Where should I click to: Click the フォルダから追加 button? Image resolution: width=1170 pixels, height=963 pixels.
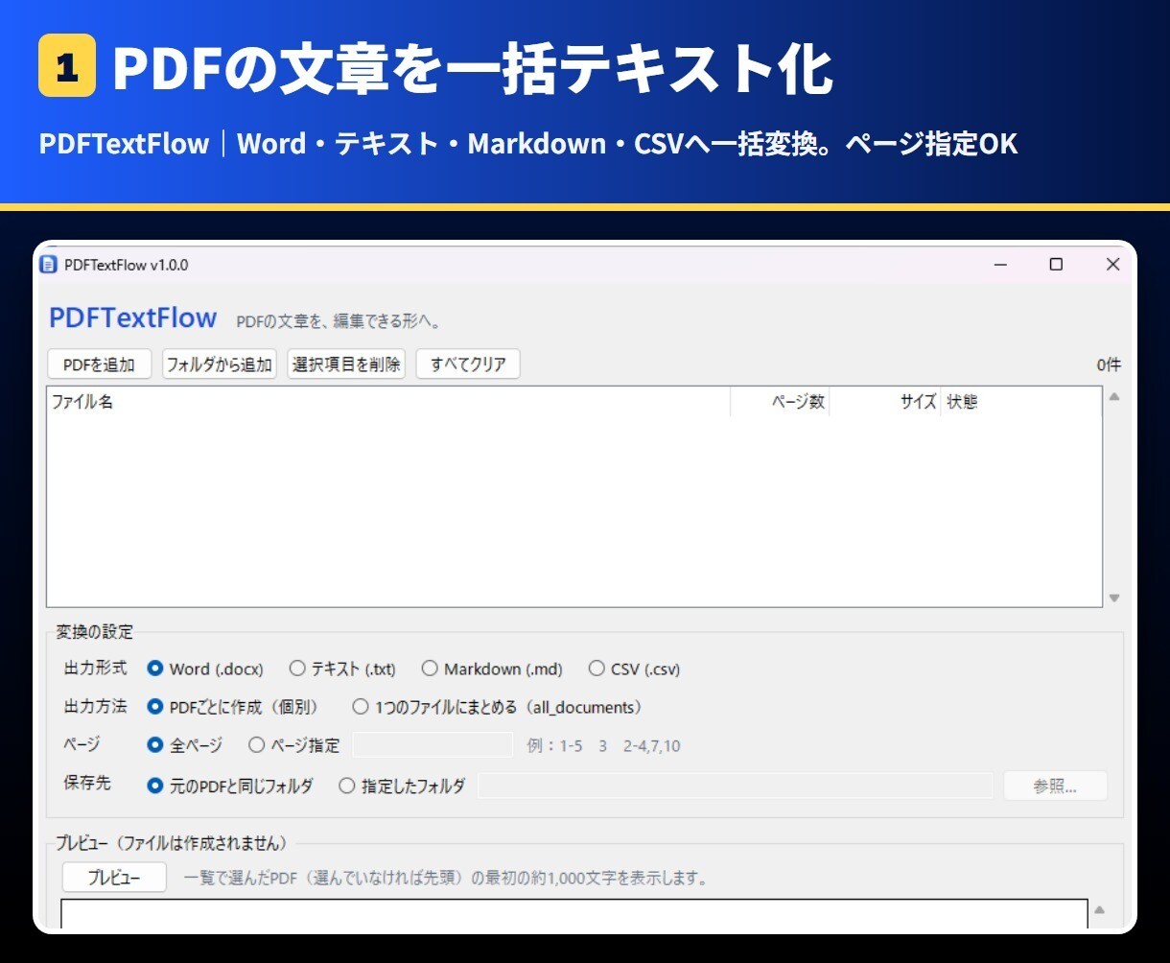click(x=220, y=364)
